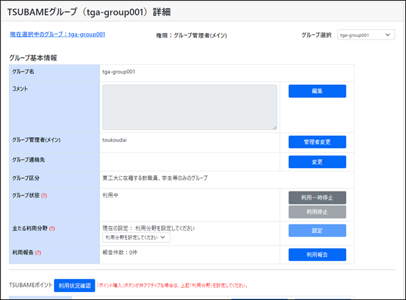Click the 変更 button for group contact
Viewport: 406px width, 300px height.
coord(317,162)
